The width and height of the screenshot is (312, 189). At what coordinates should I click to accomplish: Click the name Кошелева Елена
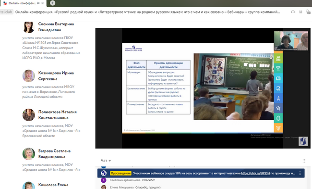point(53,185)
